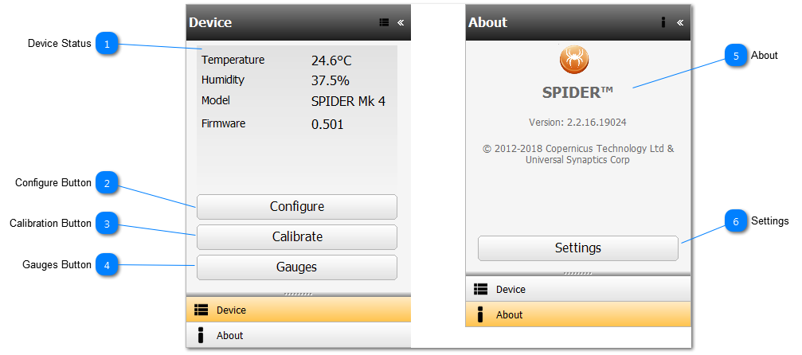Image resolution: width=802 pixels, height=355 pixels.
Task: Click the list icon in the Device panel header
Action: [384, 23]
